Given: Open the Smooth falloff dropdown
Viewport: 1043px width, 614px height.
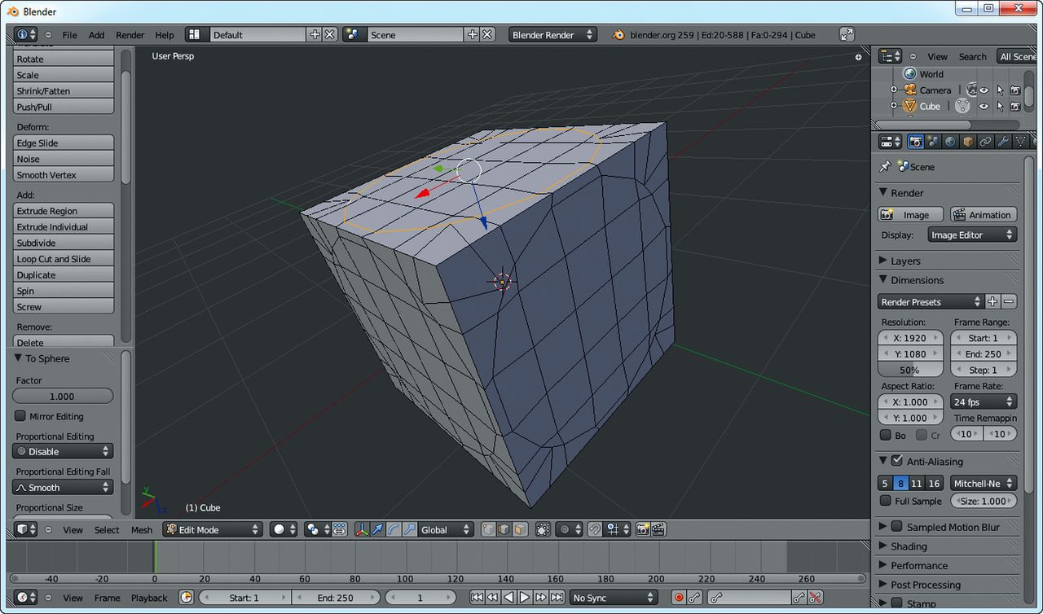Looking at the screenshot, I should 63,487.
